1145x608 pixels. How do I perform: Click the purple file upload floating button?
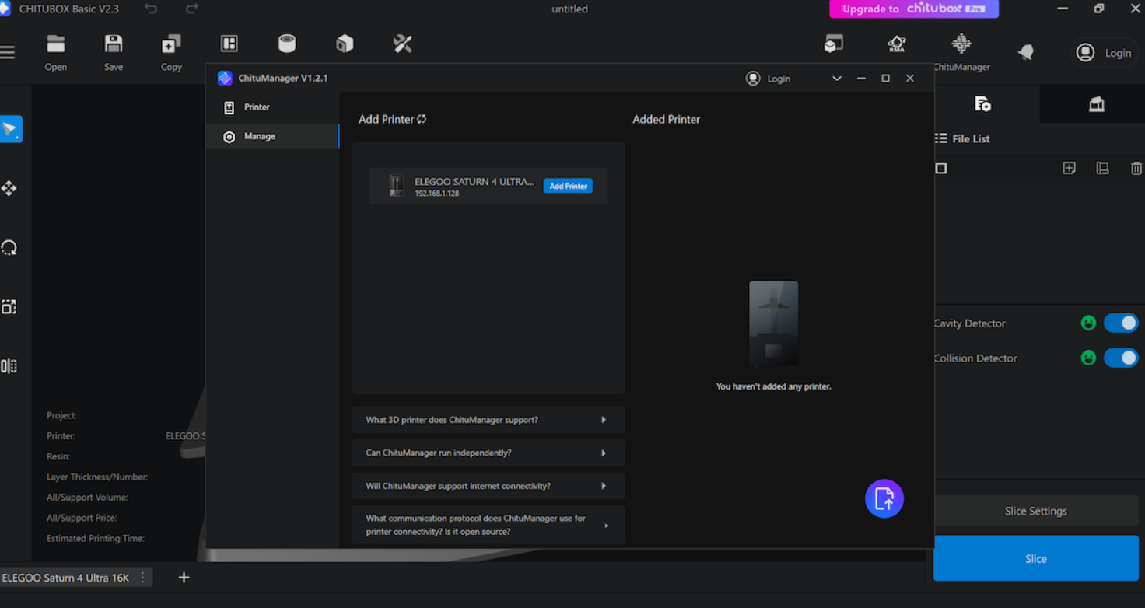click(x=884, y=498)
